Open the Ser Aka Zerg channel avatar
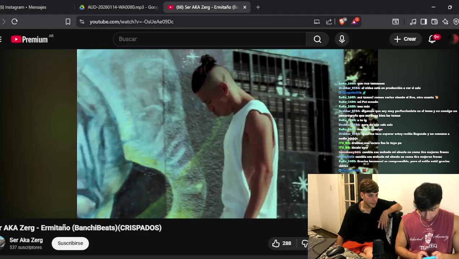This screenshot has height=259, width=459. [x=2, y=243]
